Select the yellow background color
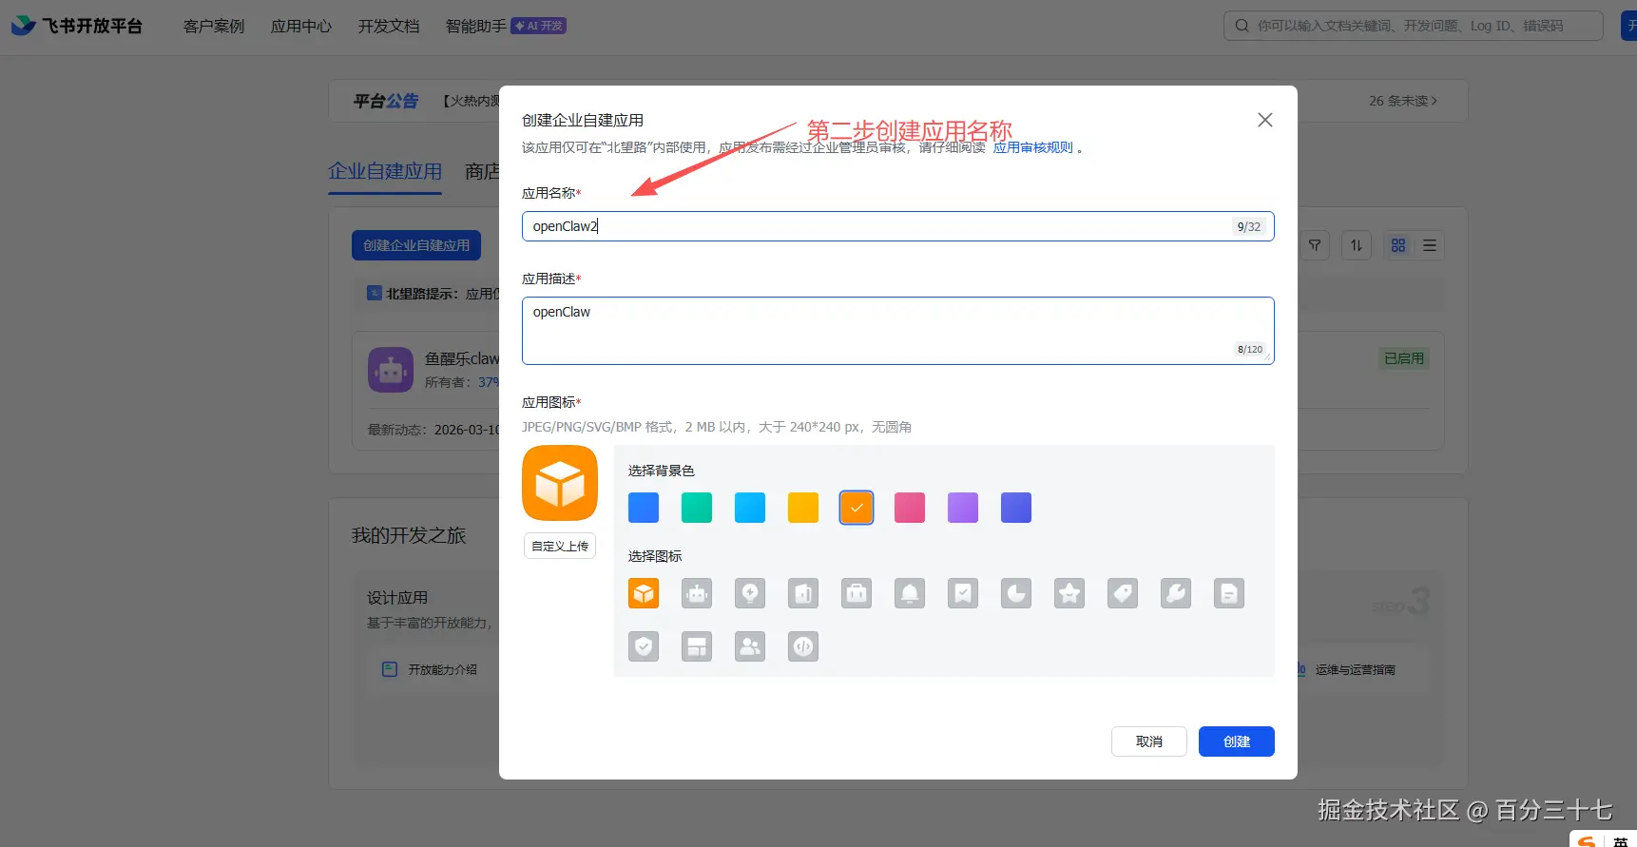1637x847 pixels. pos(803,508)
